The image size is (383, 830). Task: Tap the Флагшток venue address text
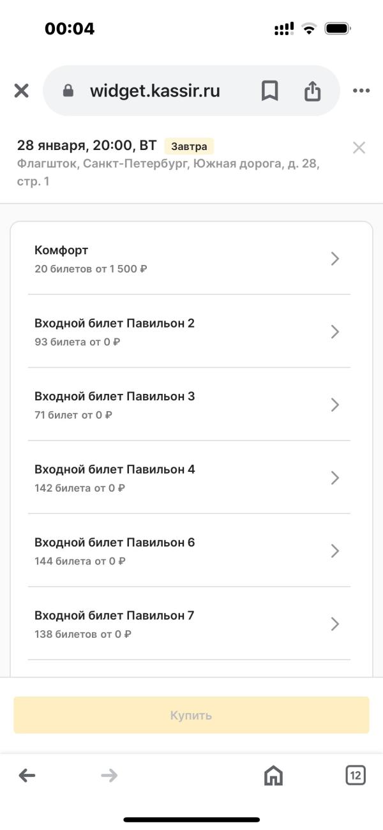(x=169, y=172)
